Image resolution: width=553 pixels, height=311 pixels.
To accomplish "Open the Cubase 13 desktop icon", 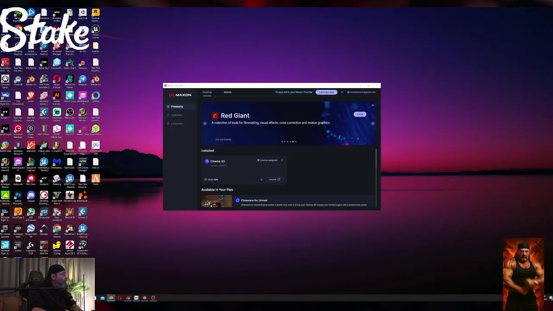I will [83, 213].
